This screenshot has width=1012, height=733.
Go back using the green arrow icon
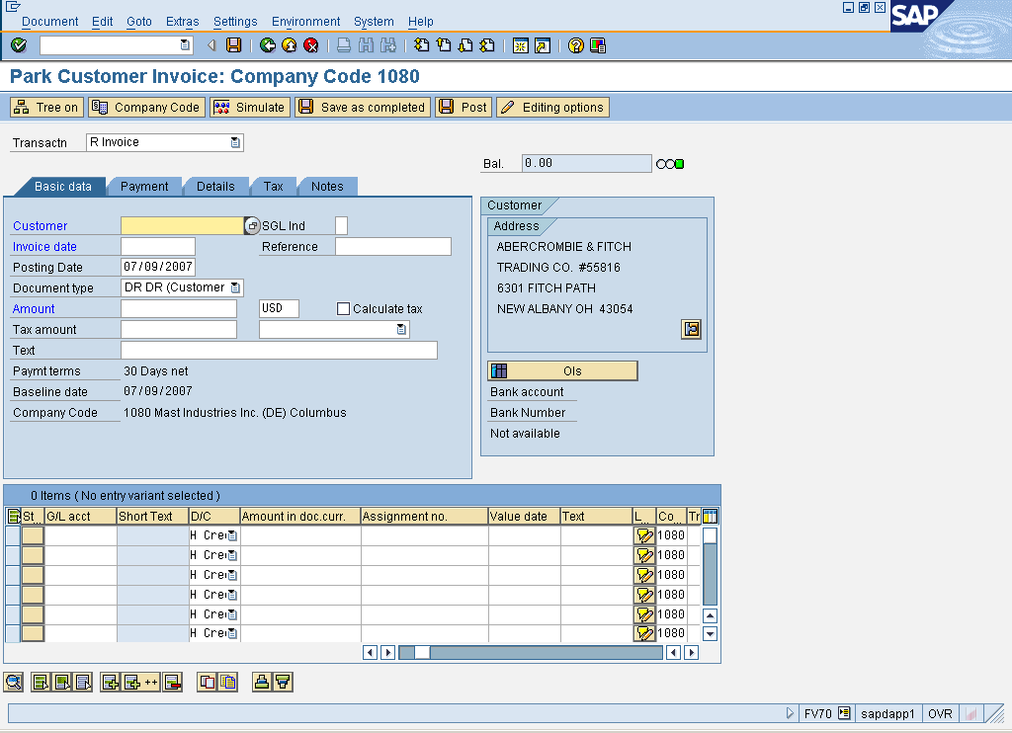(267, 45)
